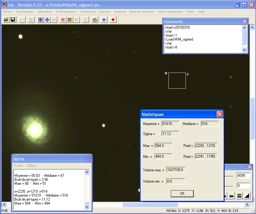Click the black and white triangle button
The width and height of the screenshot is (256, 214).
tap(247, 196)
